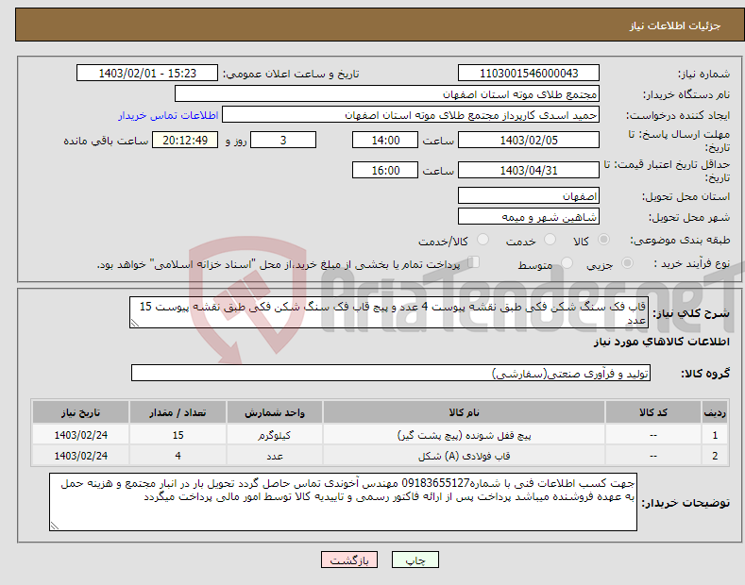This screenshot has width=745, height=585.
Task: Open اطلاعات تماس خریدار link
Action: [x=168, y=115]
